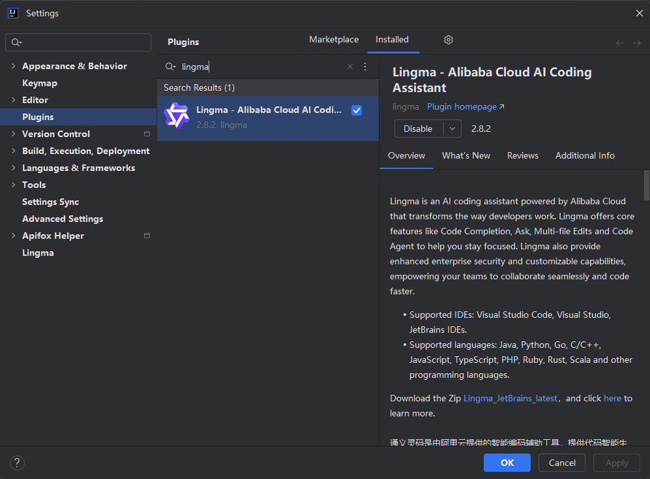
Task: Open the Reviews tab
Action: [523, 156]
